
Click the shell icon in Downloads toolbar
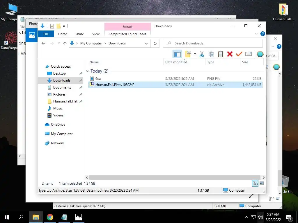[260, 54]
